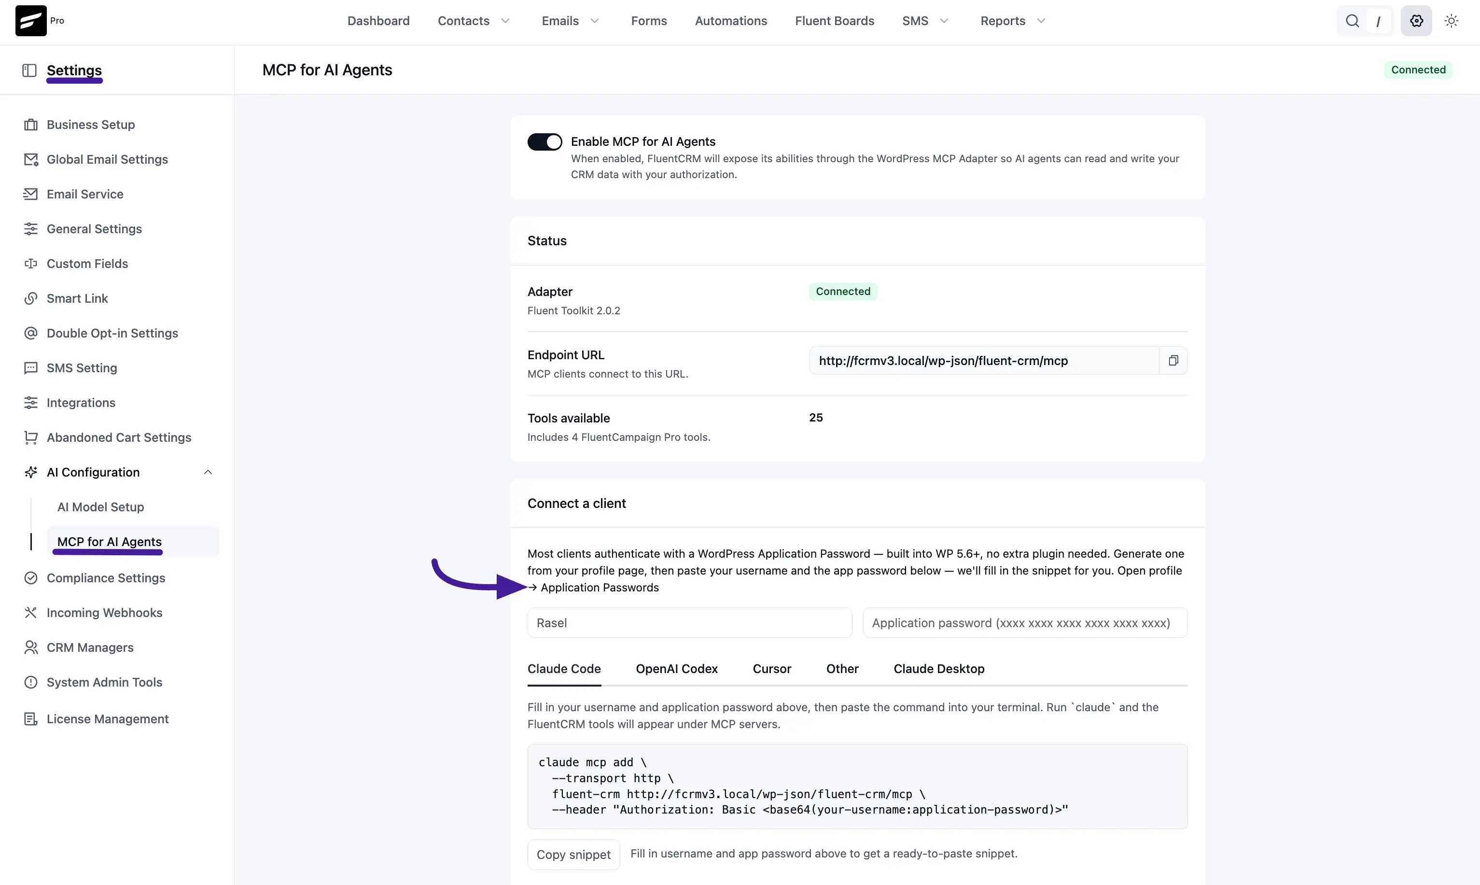
Task: Open Automations in top navigation
Action: point(731,21)
